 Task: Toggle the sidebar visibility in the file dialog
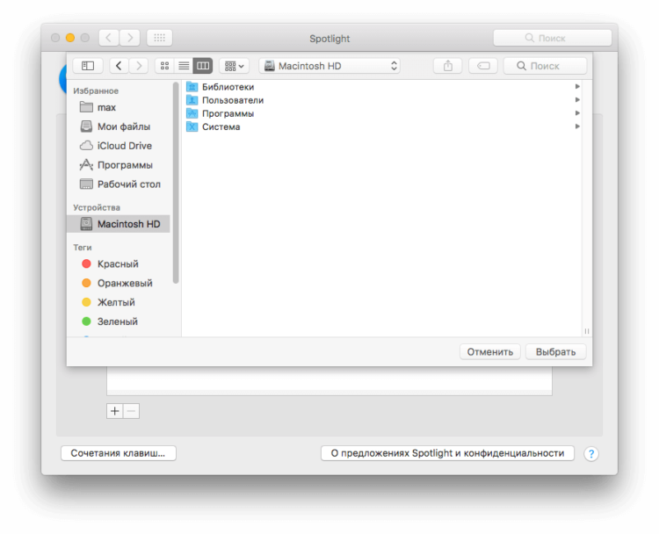[87, 66]
